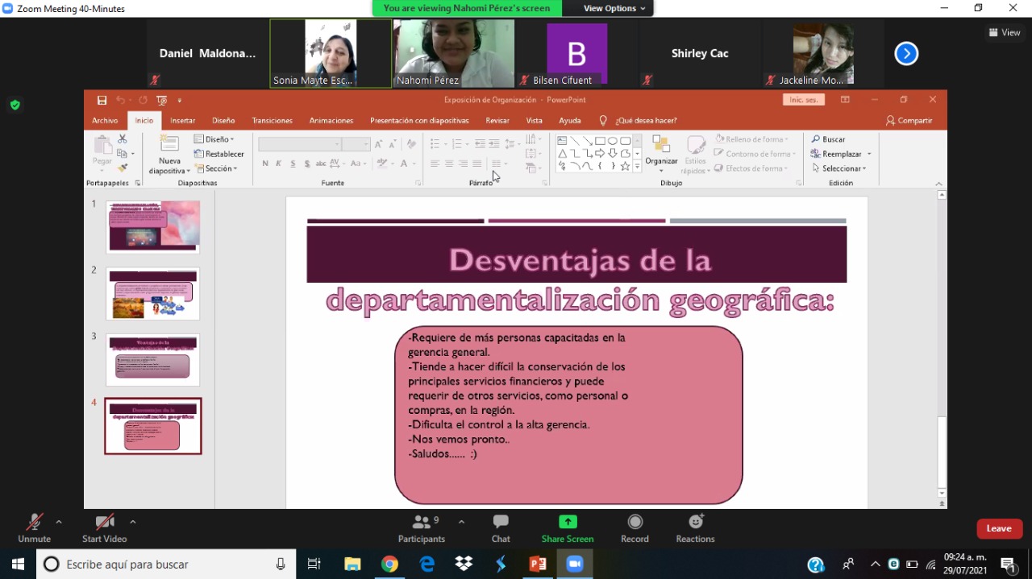Screen dimensions: 1032x579
Task: Expand audio options arrow beside Unmute
Action: [x=59, y=522]
